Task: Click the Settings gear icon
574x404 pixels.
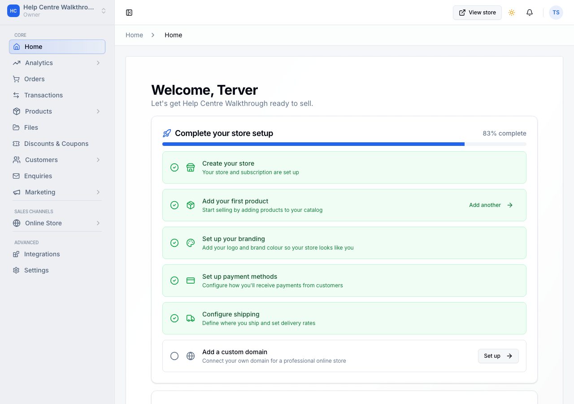Action: pyautogui.click(x=16, y=270)
